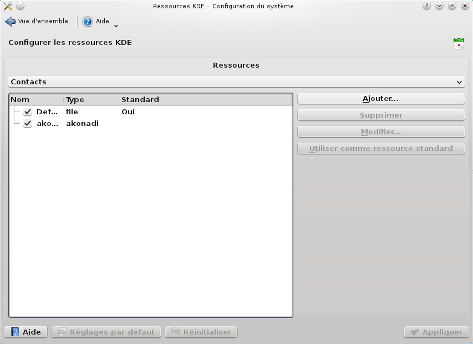Go back to Vue d'ensemble

click(x=37, y=22)
